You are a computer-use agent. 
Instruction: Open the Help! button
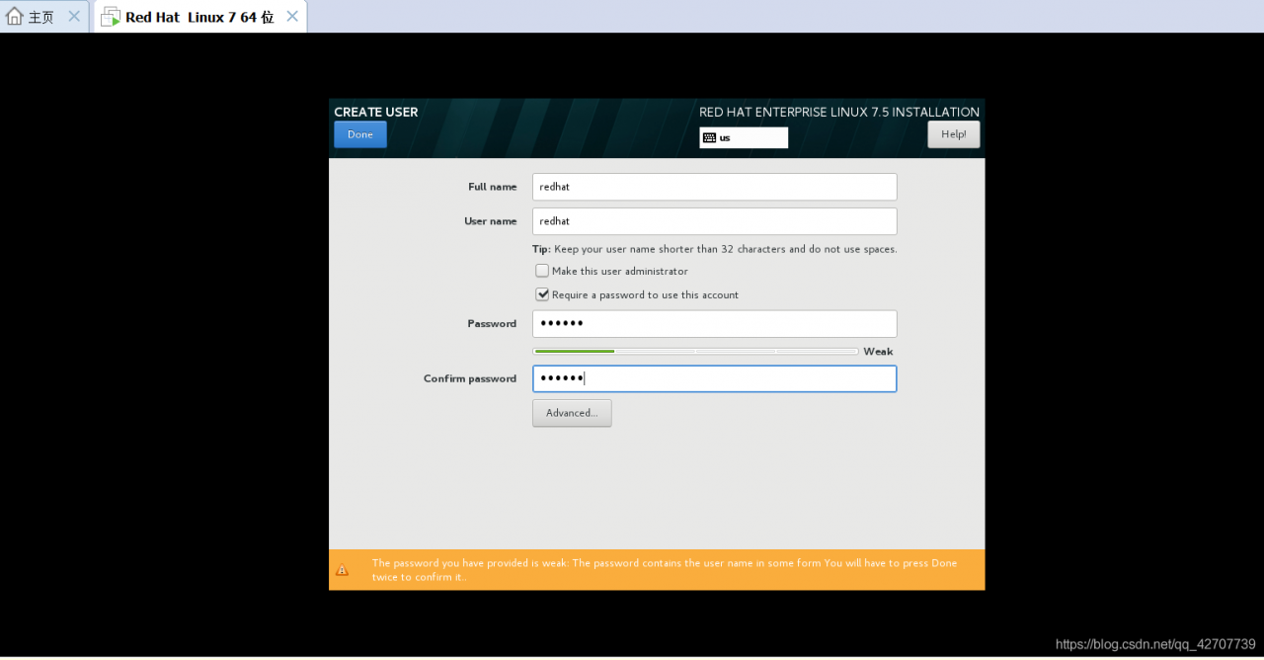click(x=954, y=134)
